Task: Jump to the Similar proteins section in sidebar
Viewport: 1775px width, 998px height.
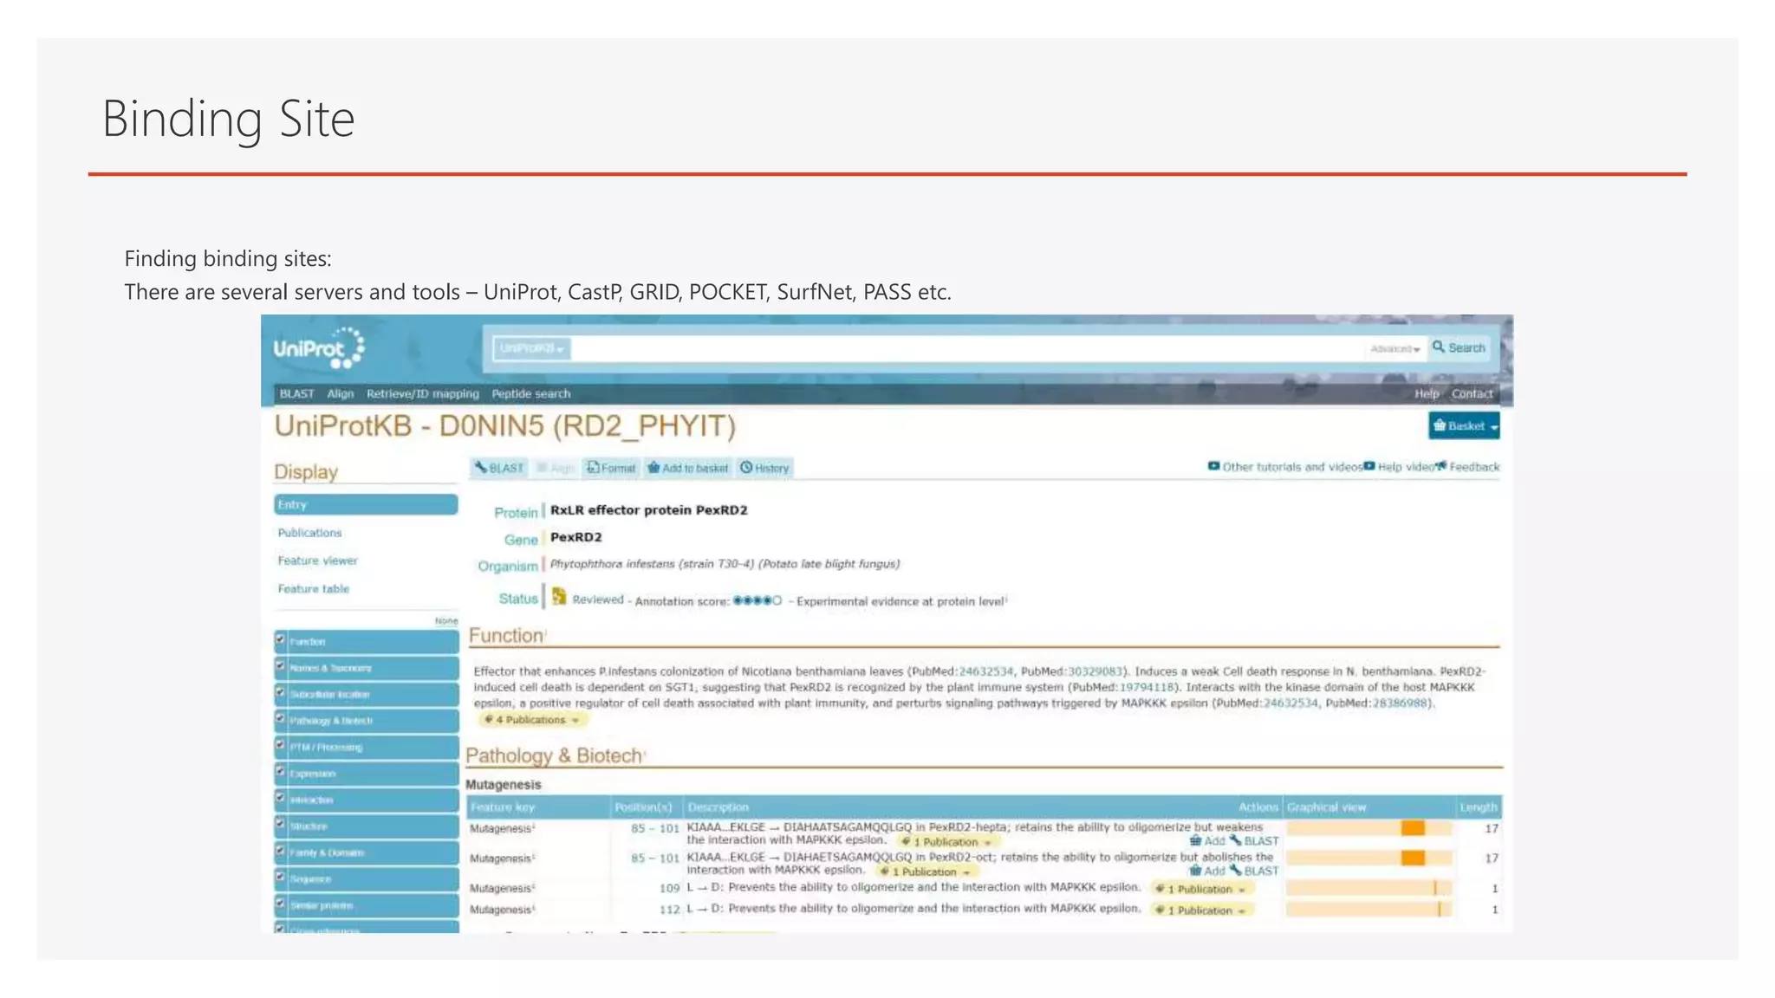Action: pos(366,905)
